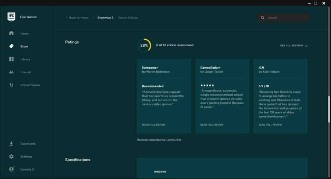Screen dimensions: 331x179
Task: Click the search magnifier icon
Action: click(x=262, y=18)
